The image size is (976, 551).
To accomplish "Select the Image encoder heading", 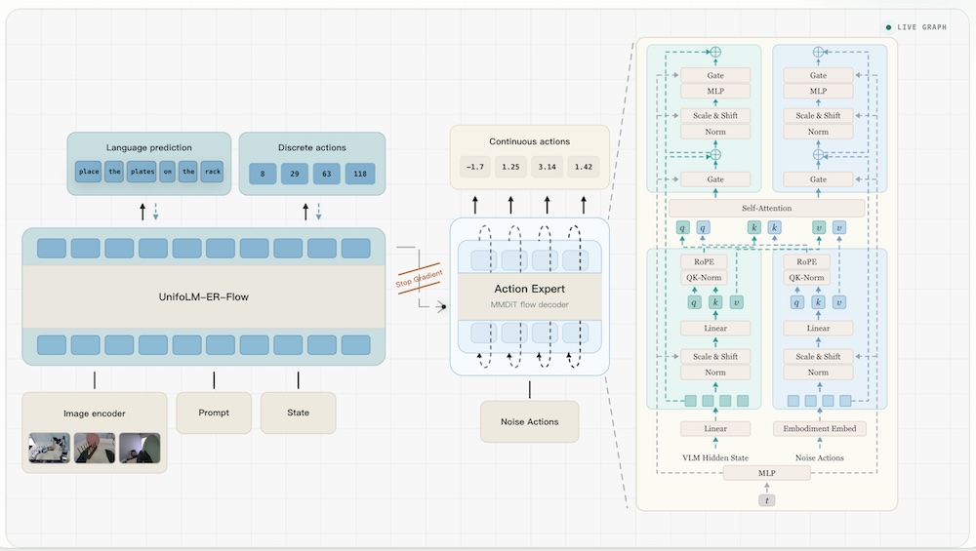I will [94, 413].
